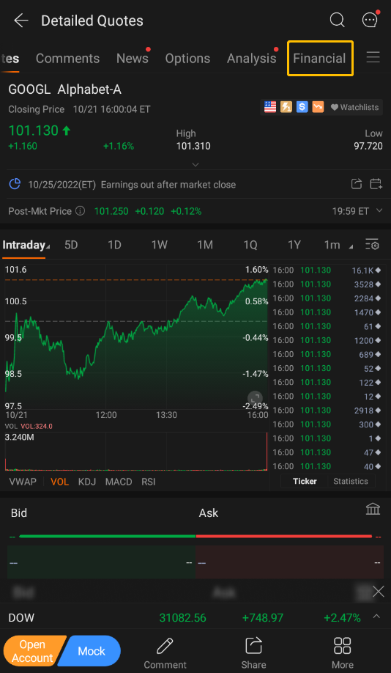391x673 pixels.
Task: Tap the Mock trading button
Action: tap(91, 651)
